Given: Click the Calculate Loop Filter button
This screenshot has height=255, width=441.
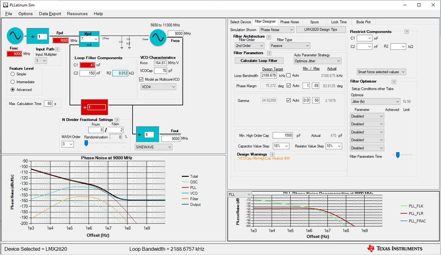Looking at the screenshot, I should pos(259,61).
